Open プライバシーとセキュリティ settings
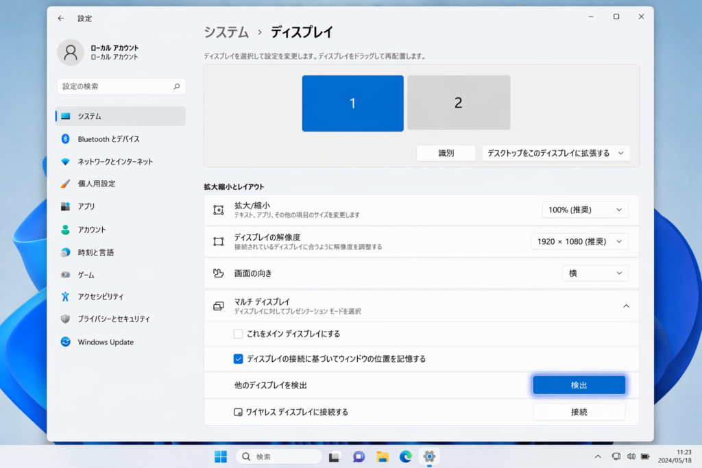 121,319
